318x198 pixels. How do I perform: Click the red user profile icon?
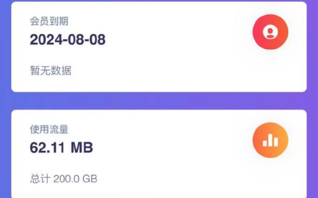(x=270, y=32)
